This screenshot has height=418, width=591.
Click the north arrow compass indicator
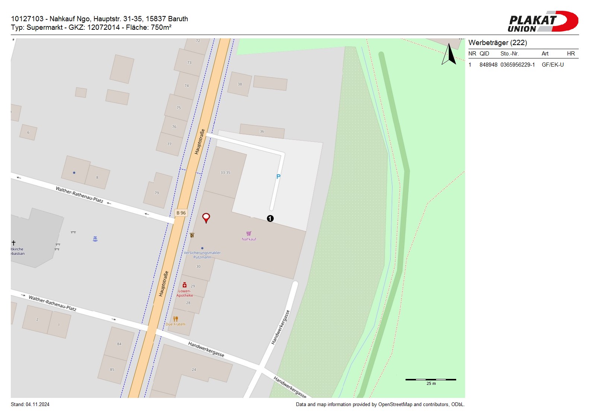tap(449, 54)
